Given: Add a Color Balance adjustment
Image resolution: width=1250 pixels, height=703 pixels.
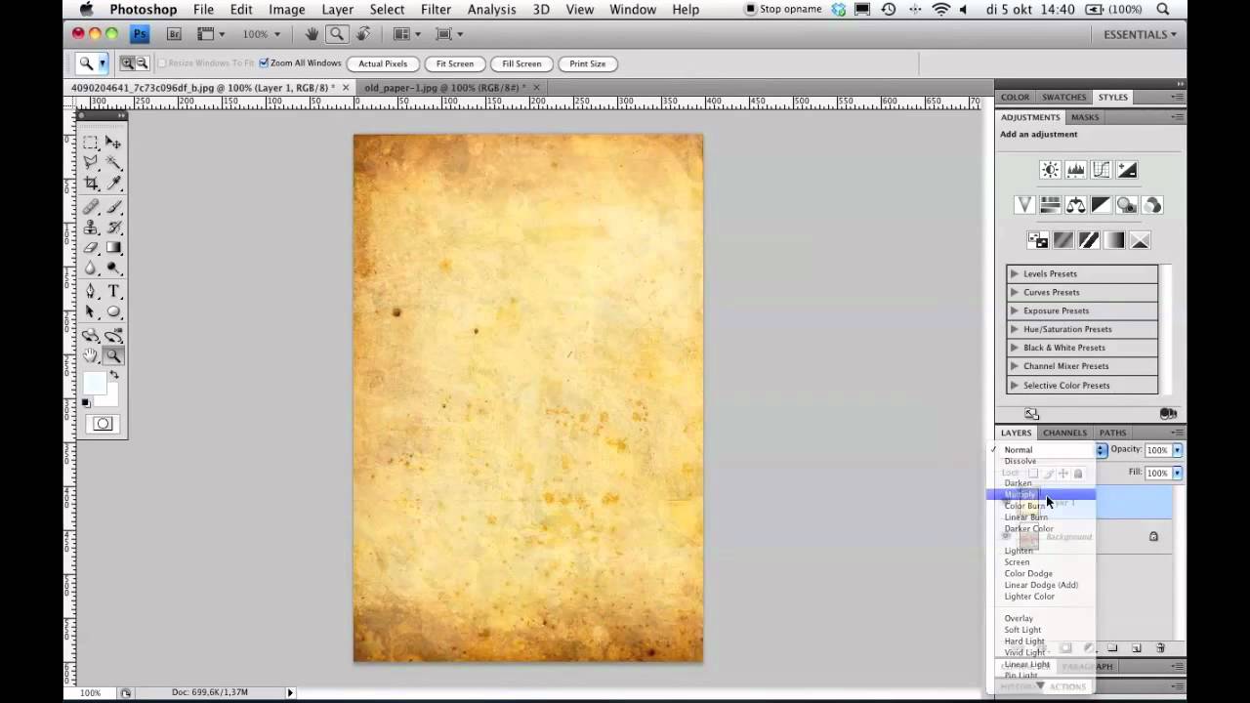Looking at the screenshot, I should click(1075, 205).
